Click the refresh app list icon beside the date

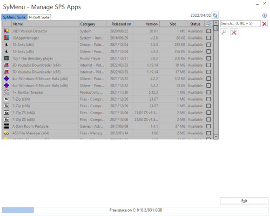(x=215, y=15)
